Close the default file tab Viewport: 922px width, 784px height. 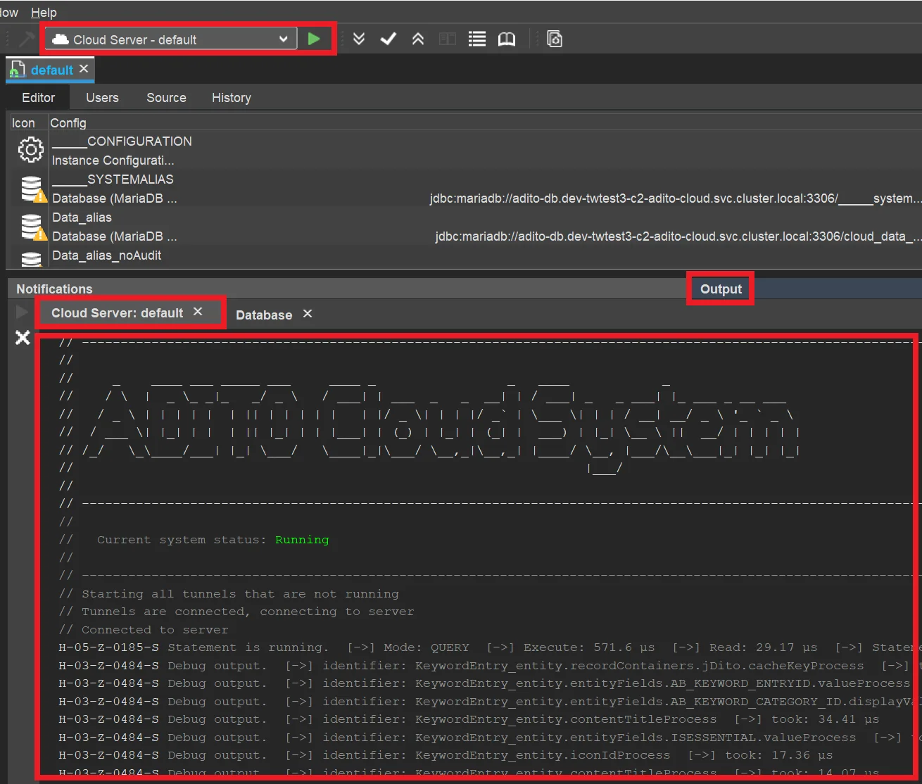tap(84, 69)
